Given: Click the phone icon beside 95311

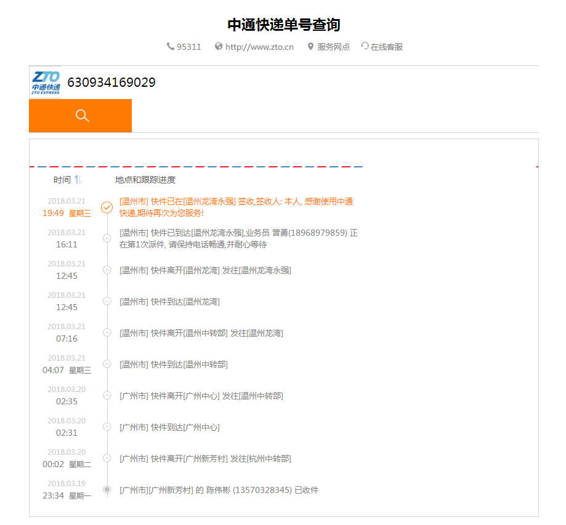Looking at the screenshot, I should [x=170, y=47].
